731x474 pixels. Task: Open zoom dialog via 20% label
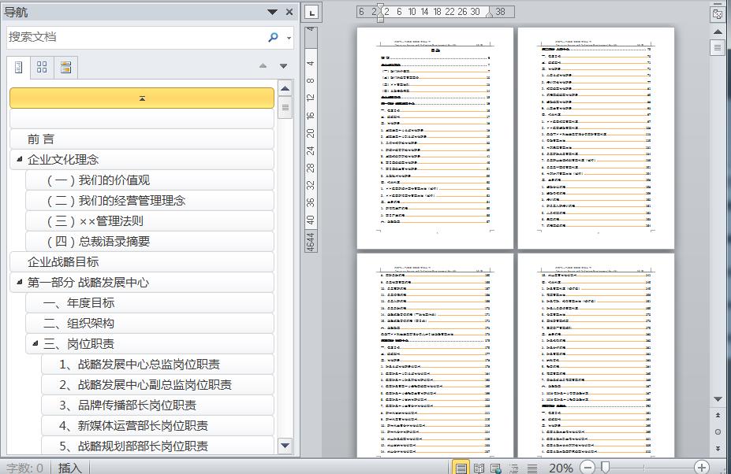tap(561, 468)
